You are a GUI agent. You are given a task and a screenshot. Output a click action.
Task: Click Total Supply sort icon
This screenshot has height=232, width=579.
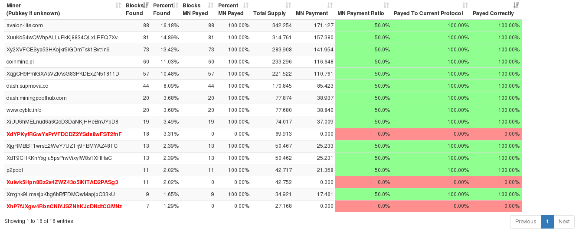(x=288, y=5)
